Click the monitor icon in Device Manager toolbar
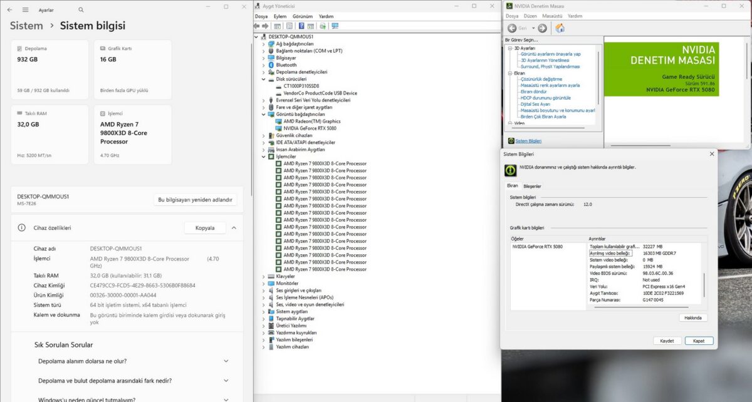The image size is (752, 402). tap(335, 26)
